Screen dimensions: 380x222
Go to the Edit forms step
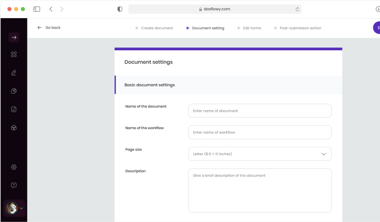tap(249, 28)
